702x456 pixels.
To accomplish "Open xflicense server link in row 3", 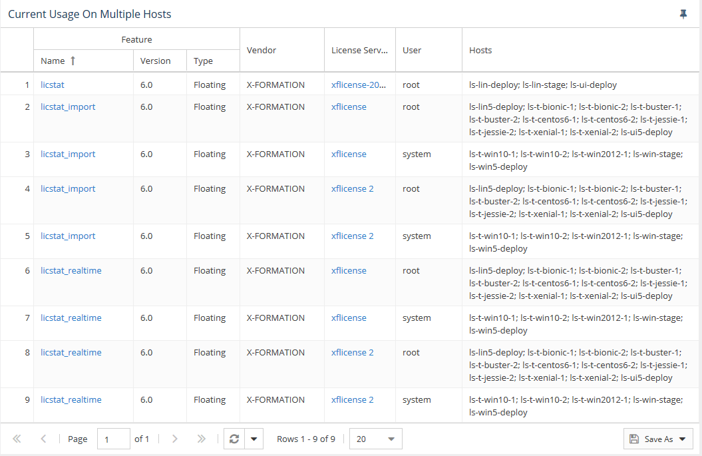I will (349, 154).
